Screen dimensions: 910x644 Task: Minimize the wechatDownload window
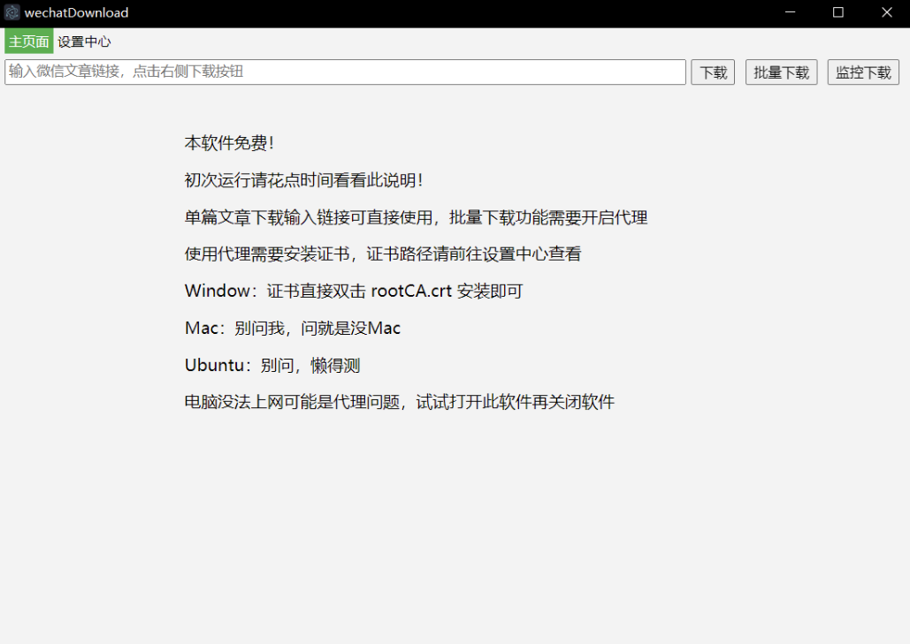pos(790,12)
